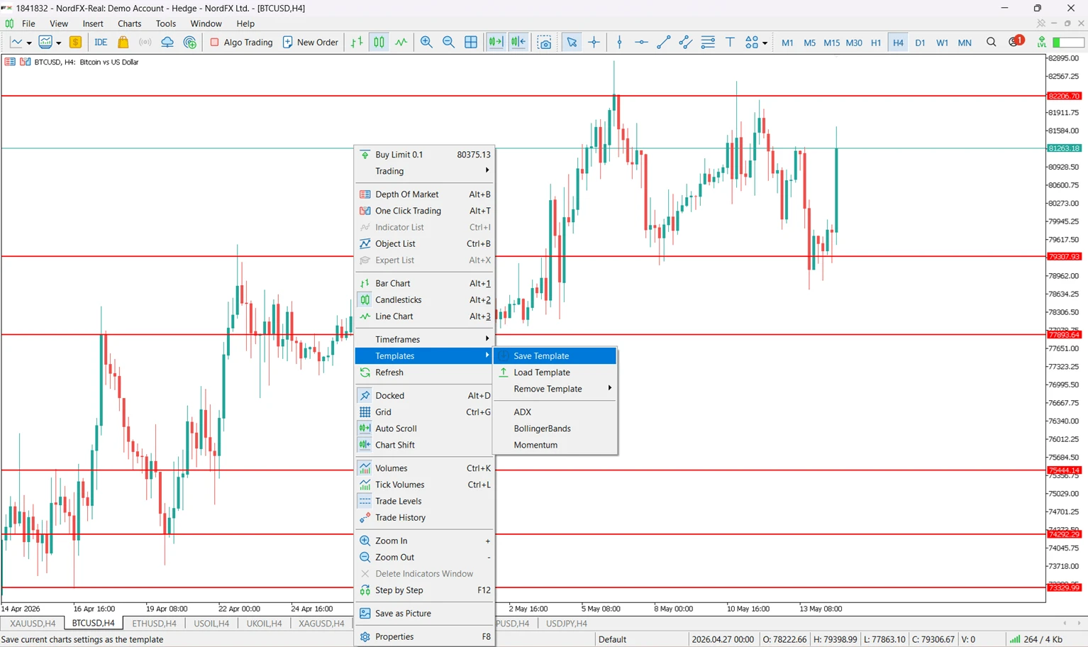Toggle Trade History in context menu
The image size is (1088, 647).
click(x=424, y=518)
